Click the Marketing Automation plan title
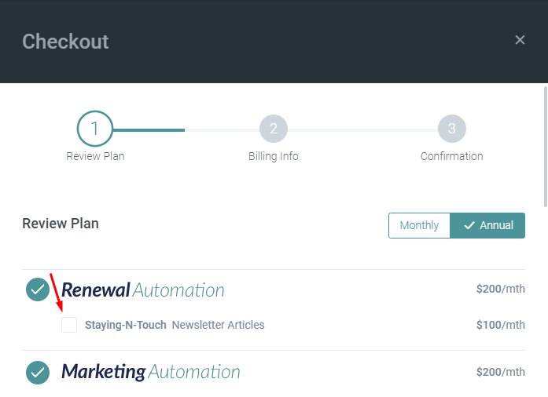This screenshot has width=548, height=397. [x=151, y=372]
